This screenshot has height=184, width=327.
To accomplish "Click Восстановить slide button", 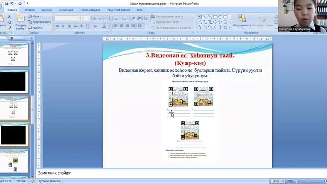I will [x=39, y=22].
